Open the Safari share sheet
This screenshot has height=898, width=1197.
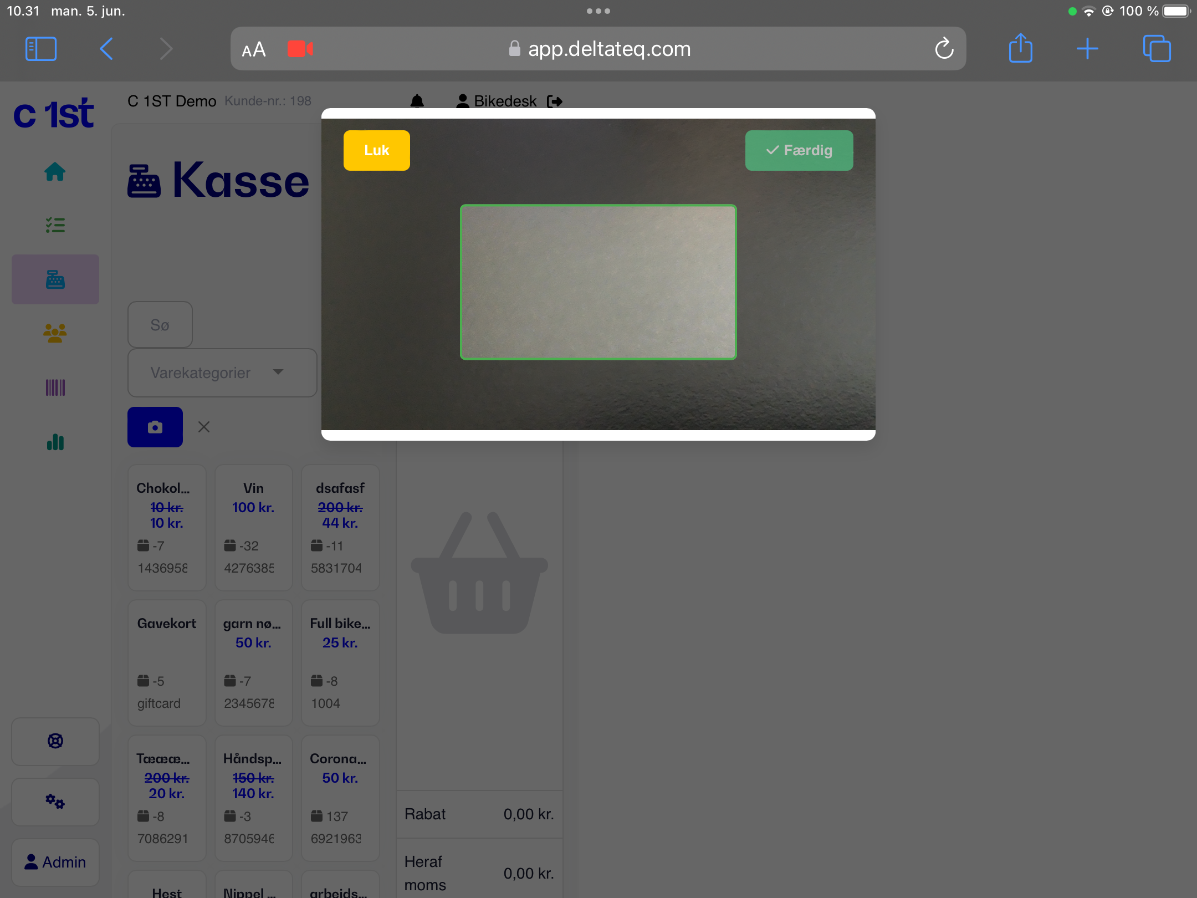1020,48
